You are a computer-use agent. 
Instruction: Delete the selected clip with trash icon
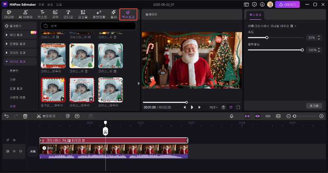25,116
